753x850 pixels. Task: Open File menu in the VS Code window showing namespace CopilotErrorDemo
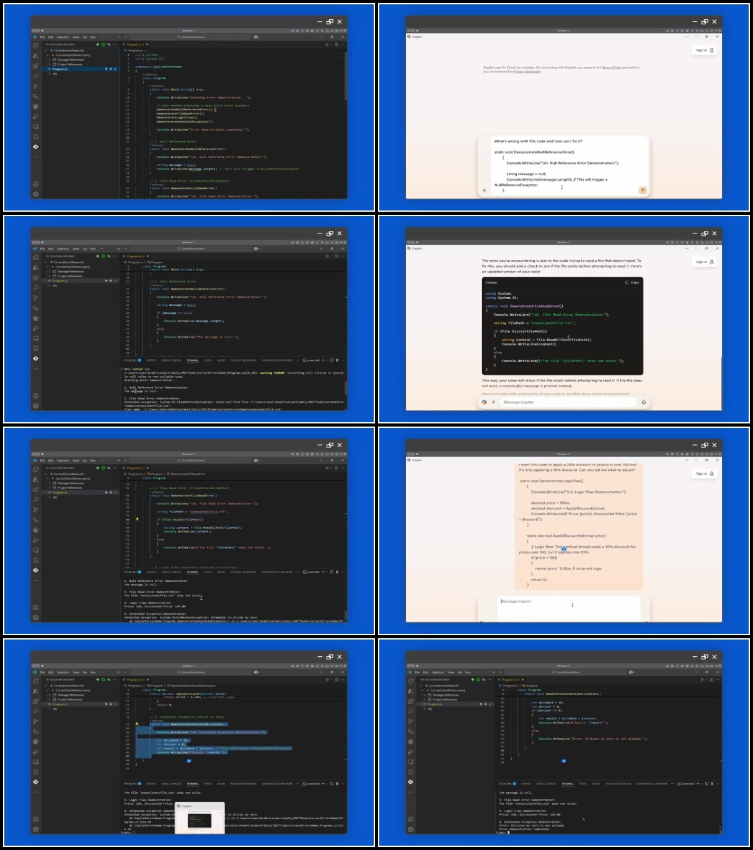click(43, 37)
